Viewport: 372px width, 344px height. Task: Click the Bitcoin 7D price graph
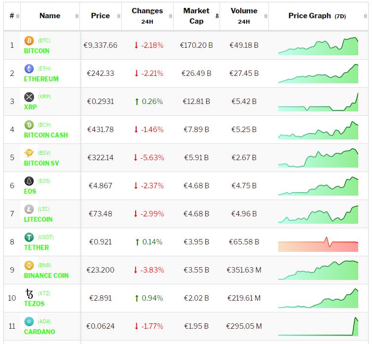[318, 46]
